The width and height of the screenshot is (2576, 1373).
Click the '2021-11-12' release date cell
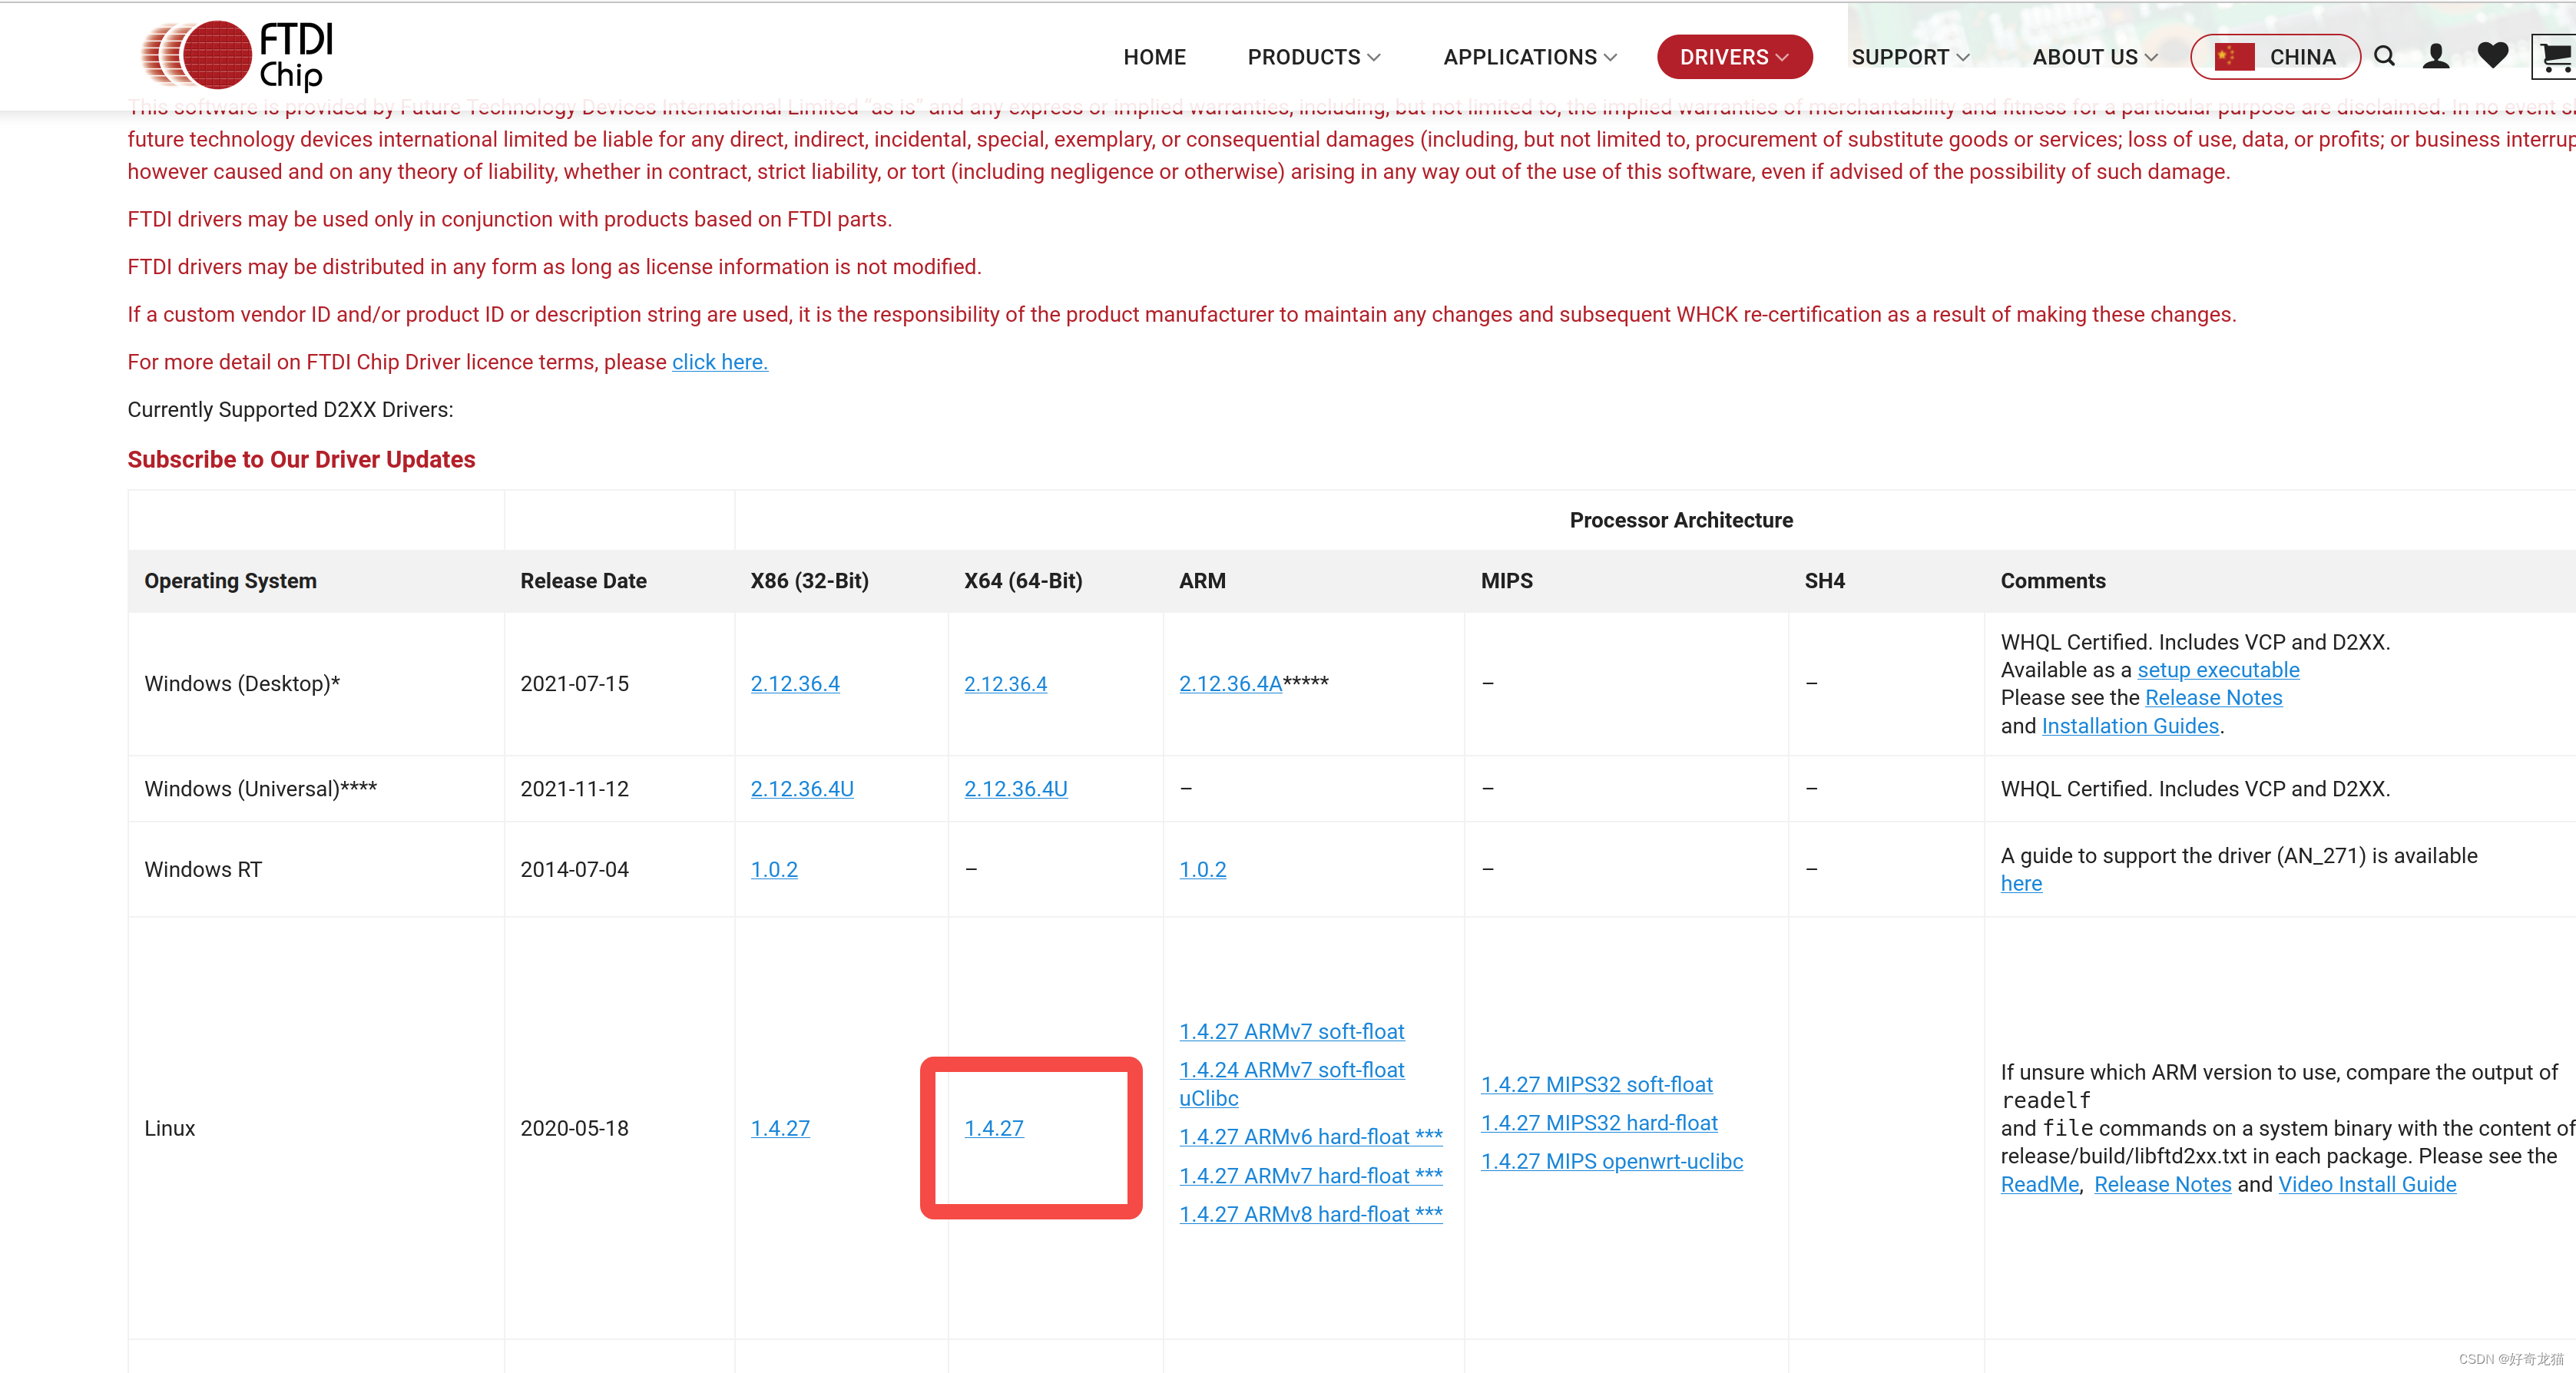[x=574, y=789]
